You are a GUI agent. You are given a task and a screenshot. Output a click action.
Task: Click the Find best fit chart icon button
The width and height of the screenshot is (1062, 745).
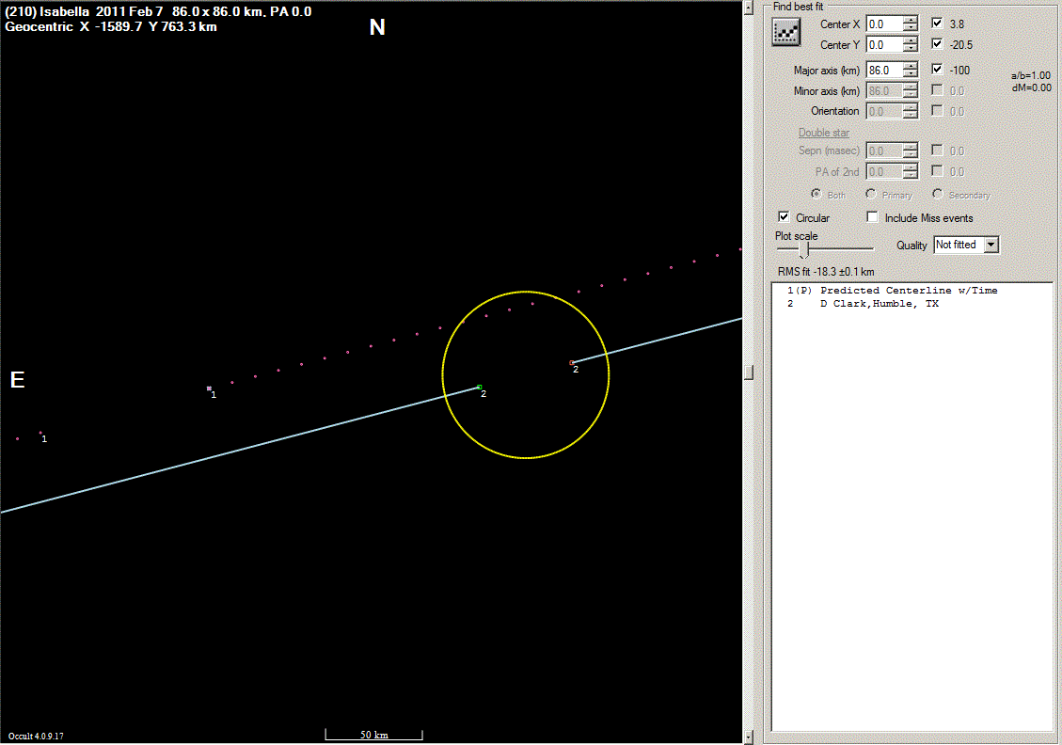coord(785,32)
